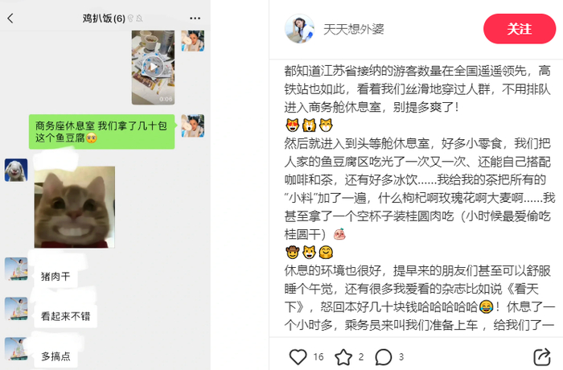Tap the avatar beside the 猪肉干 message
The height and width of the screenshot is (370, 563).
click(16, 269)
